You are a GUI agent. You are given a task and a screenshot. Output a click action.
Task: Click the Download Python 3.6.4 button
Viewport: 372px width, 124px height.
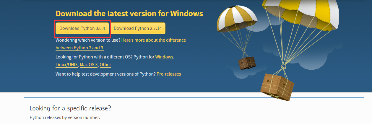pyautogui.click(x=82, y=28)
